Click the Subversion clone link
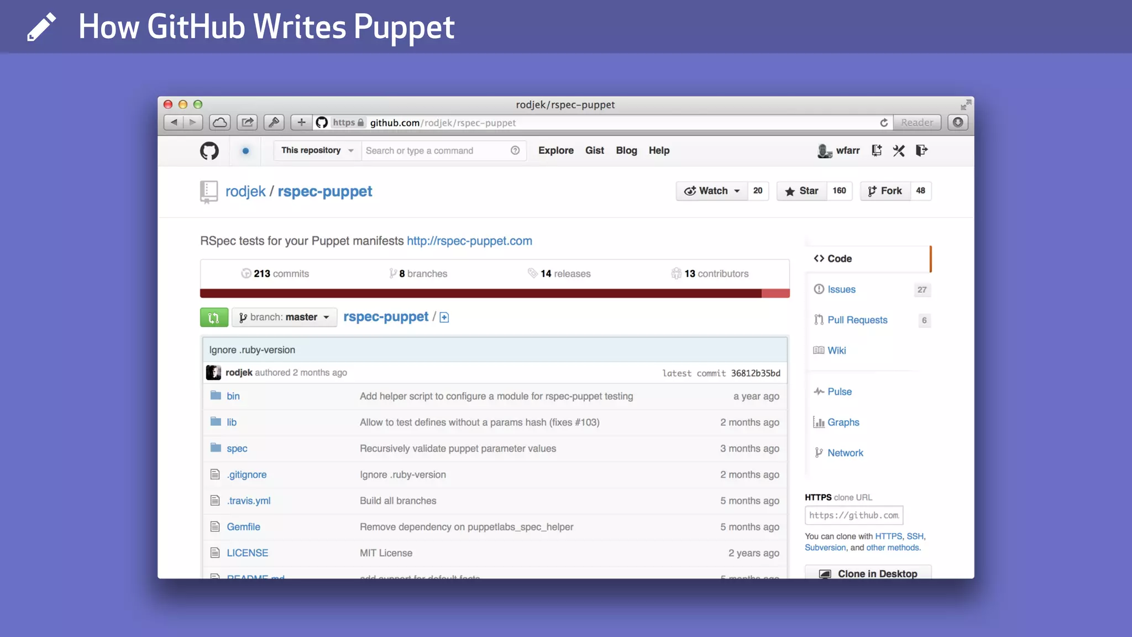1132x637 pixels. [825, 548]
